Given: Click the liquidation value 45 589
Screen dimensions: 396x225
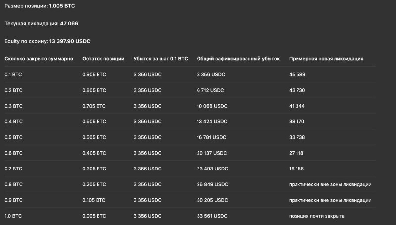Looking at the screenshot, I should click(x=297, y=74).
